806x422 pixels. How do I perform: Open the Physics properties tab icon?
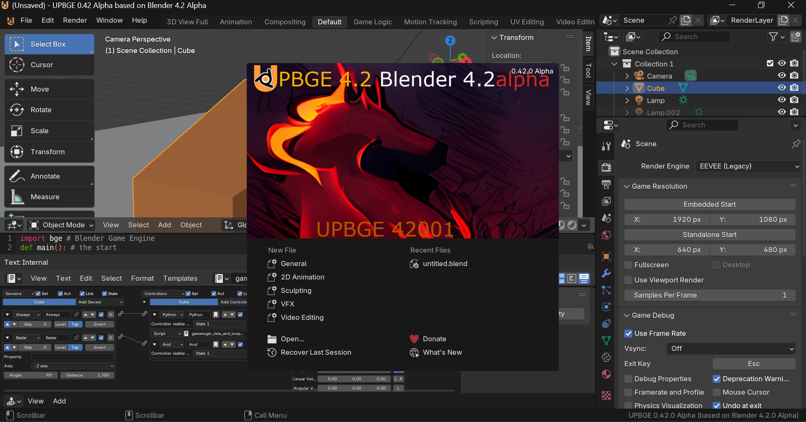click(x=606, y=307)
